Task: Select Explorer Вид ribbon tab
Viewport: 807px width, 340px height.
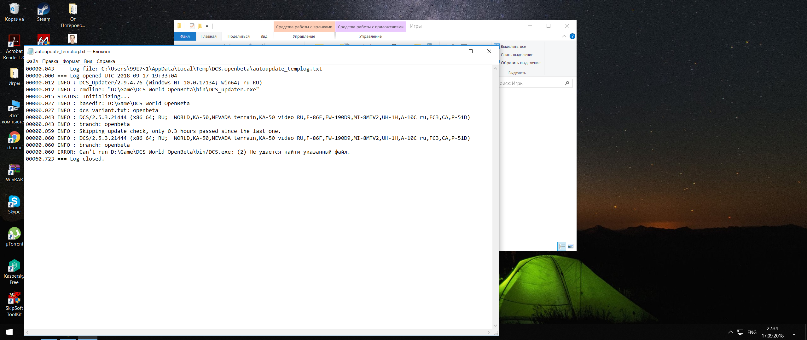Action: pos(264,37)
